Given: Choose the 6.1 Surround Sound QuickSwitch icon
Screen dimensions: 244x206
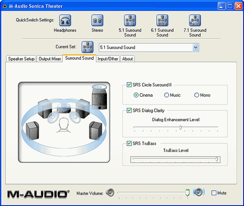Looking at the screenshot, I should pos(162,20).
